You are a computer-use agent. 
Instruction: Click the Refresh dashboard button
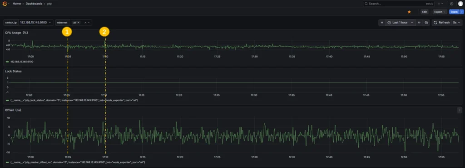coord(441,23)
